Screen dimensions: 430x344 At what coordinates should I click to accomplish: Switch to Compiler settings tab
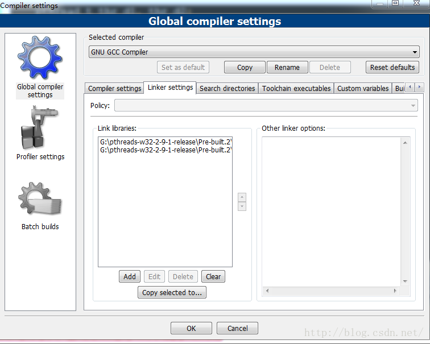(114, 88)
